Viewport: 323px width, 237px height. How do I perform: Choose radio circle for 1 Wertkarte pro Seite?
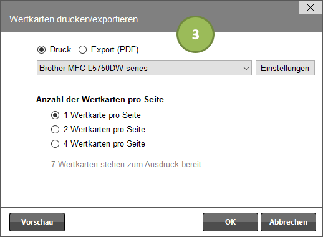point(55,115)
